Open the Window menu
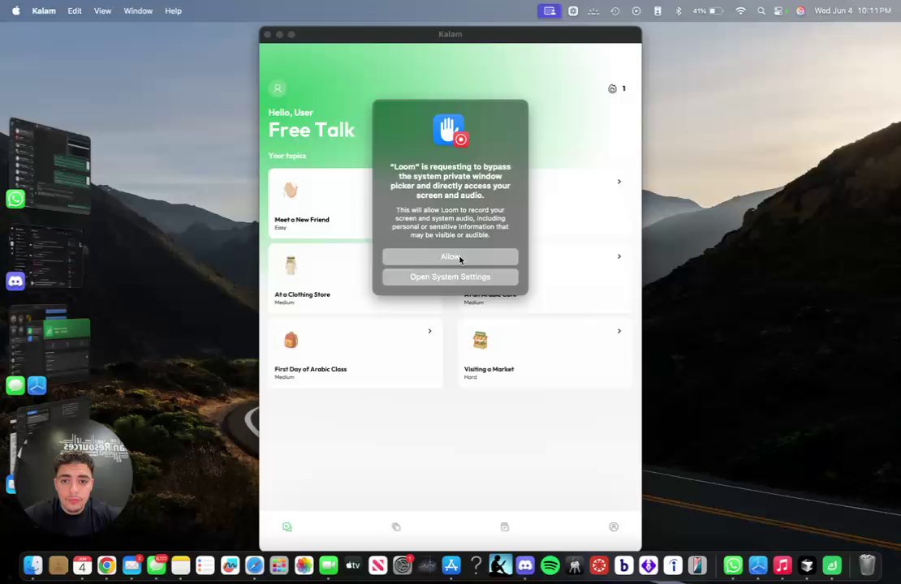The width and height of the screenshot is (901, 584). click(138, 11)
